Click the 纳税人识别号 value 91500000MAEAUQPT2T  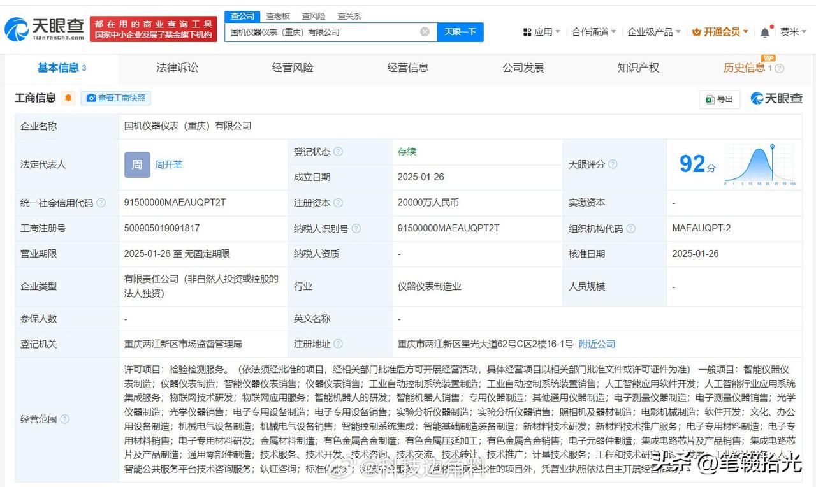click(449, 228)
